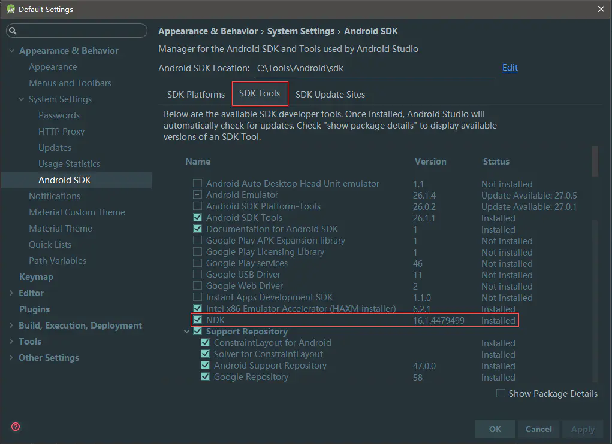Enable Show Package Details

[501, 393]
